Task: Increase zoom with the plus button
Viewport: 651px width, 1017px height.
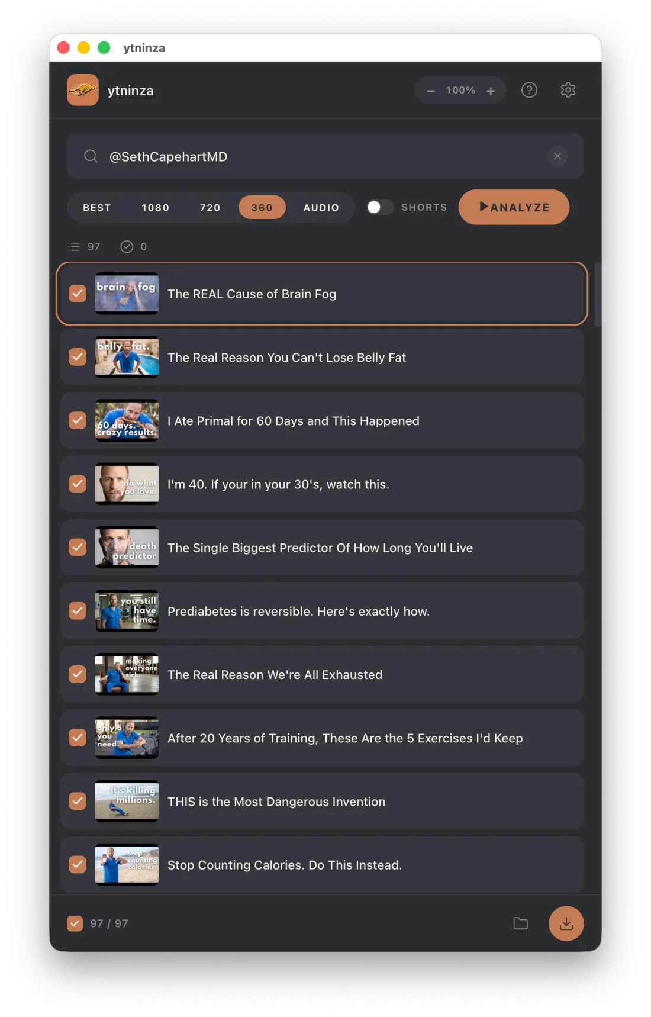Action: pyautogui.click(x=491, y=91)
